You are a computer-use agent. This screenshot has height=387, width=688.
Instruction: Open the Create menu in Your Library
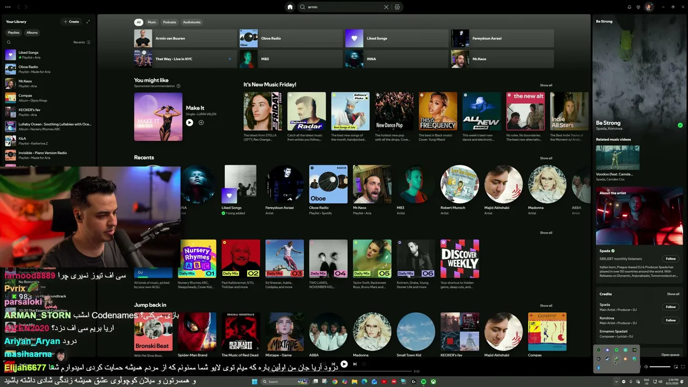tap(71, 21)
